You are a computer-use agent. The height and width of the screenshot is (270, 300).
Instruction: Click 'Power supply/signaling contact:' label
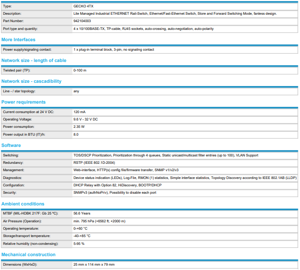pos(27,49)
